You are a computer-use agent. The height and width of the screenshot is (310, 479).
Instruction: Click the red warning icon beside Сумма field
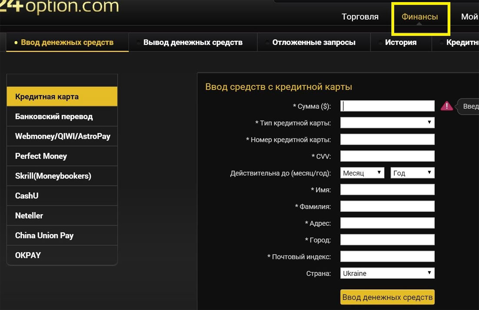click(x=447, y=105)
